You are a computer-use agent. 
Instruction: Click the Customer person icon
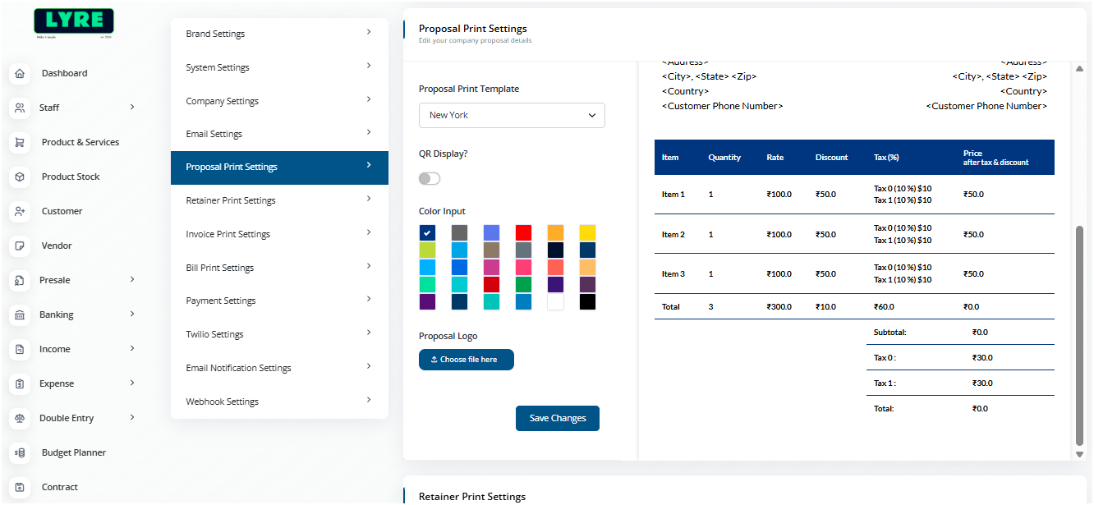pos(20,211)
